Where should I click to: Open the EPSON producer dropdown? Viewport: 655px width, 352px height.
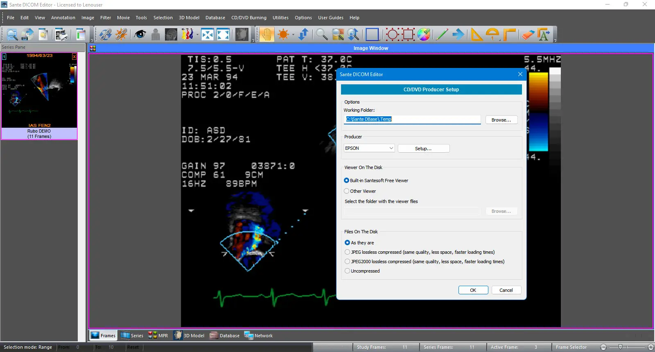tap(369, 148)
